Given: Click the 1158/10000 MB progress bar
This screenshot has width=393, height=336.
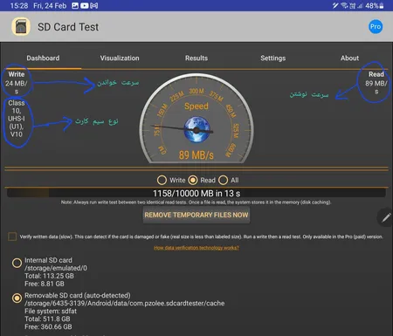Looking at the screenshot, I should (196, 193).
